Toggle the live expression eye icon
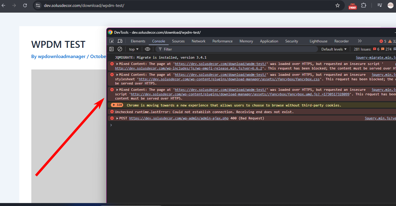Screen dimensions: 396x206 147,49
